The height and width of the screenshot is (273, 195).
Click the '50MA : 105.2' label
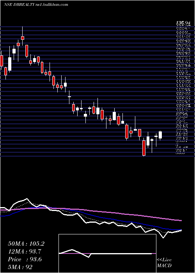pyautogui.click(x=26, y=244)
